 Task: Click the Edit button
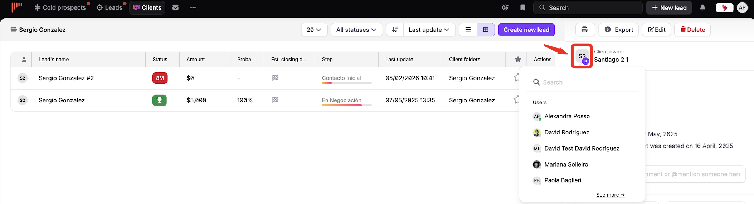pyautogui.click(x=657, y=30)
